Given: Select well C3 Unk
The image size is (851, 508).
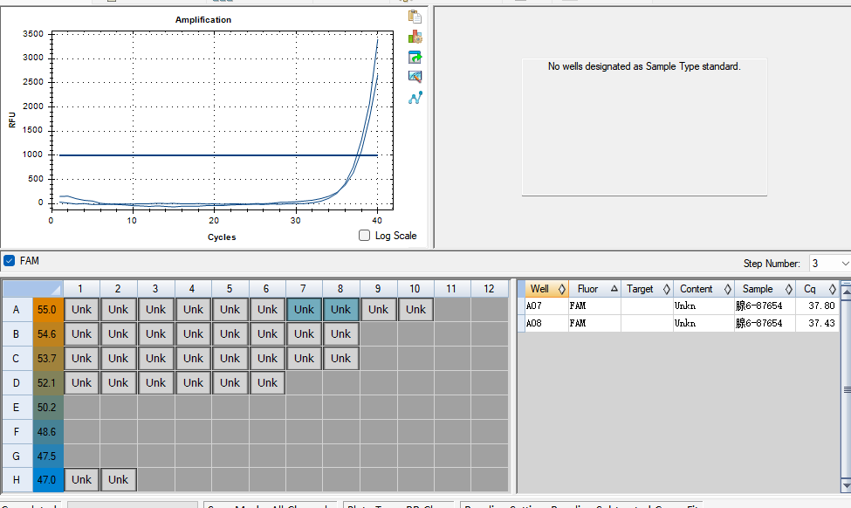Looking at the screenshot, I should pos(155,358).
